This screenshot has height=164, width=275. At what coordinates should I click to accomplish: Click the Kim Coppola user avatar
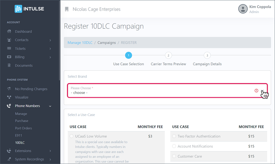click(243, 9)
